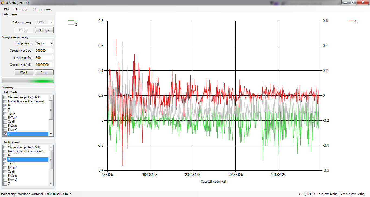370x197 pixels.
Task: Open the O programie menu
Action: click(x=42, y=9)
